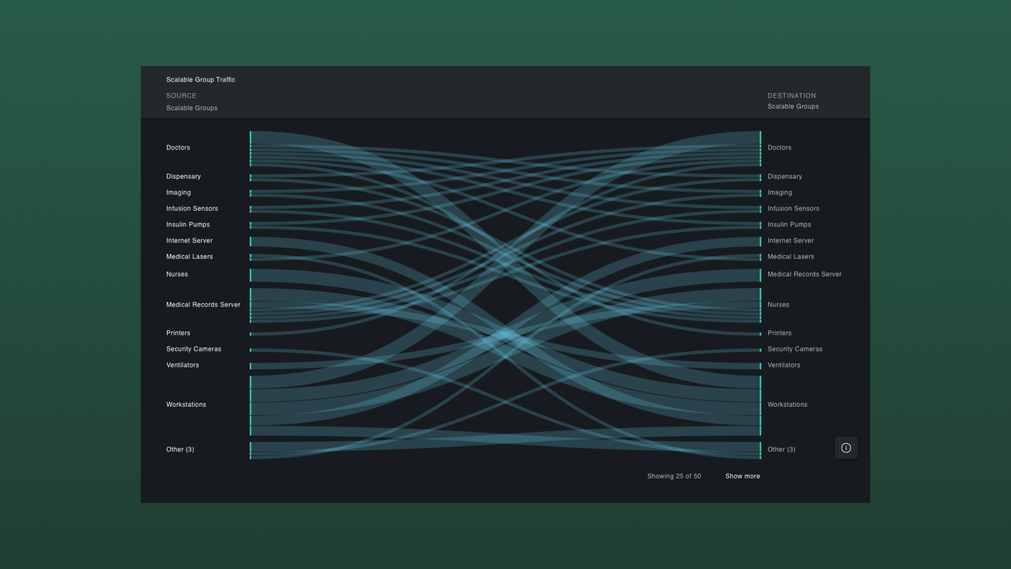
Task: Expand the Other (3) destination group
Action: (x=781, y=449)
